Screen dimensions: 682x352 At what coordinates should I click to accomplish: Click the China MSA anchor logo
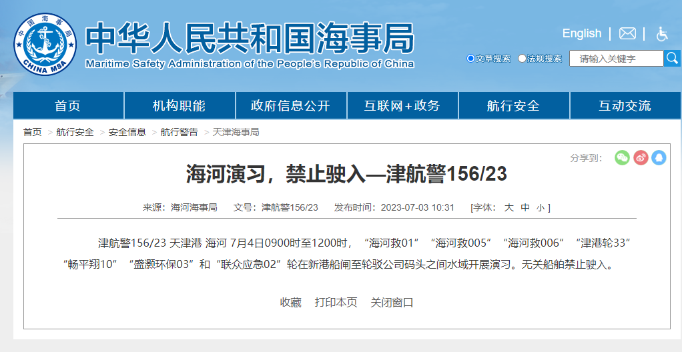click(x=45, y=44)
